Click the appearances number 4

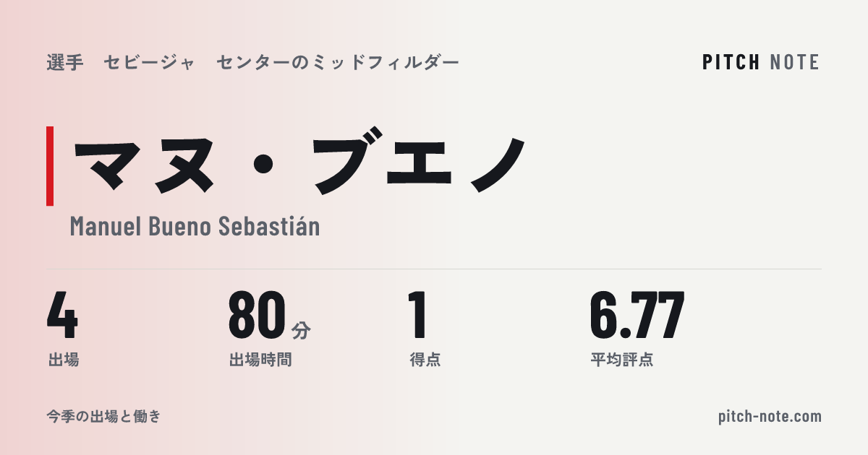62,315
